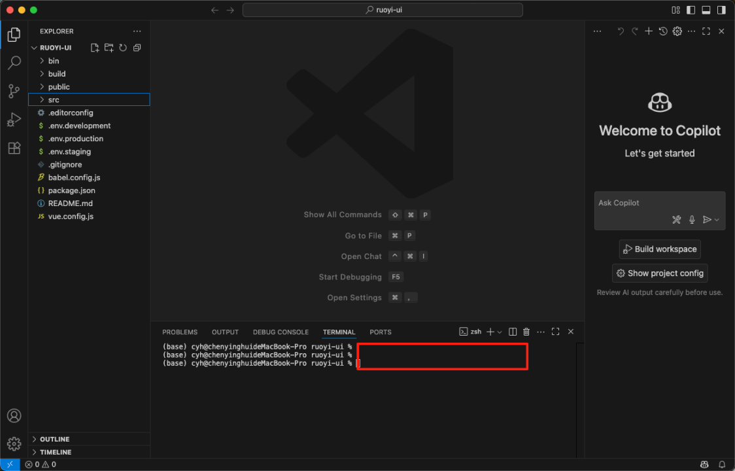
Task: Select the zsh terminal shell label
Action: [x=470, y=332]
